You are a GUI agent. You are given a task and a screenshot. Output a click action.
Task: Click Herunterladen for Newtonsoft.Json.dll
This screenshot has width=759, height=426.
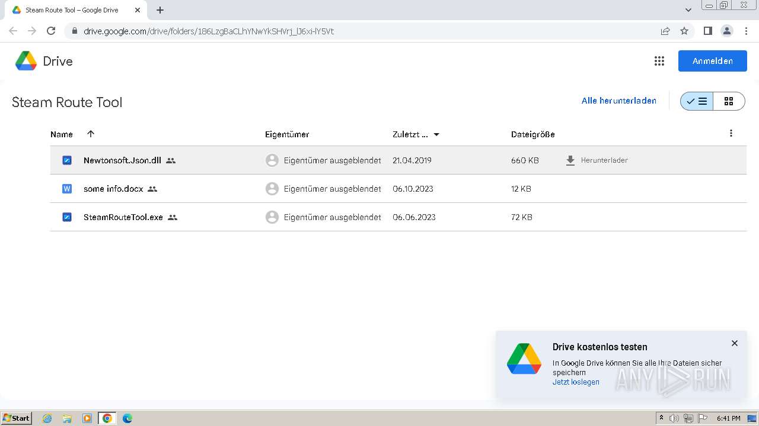click(x=597, y=160)
